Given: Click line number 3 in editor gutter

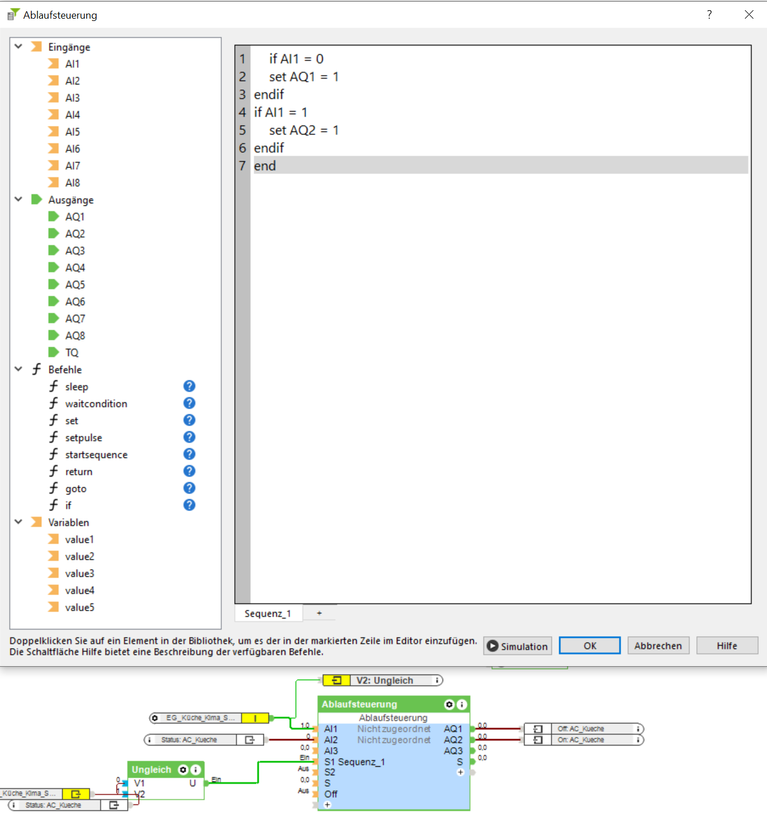Looking at the screenshot, I should point(242,94).
